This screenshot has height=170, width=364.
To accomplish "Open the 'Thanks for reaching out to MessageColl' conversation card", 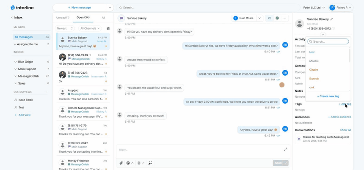I will pos(323,139).
